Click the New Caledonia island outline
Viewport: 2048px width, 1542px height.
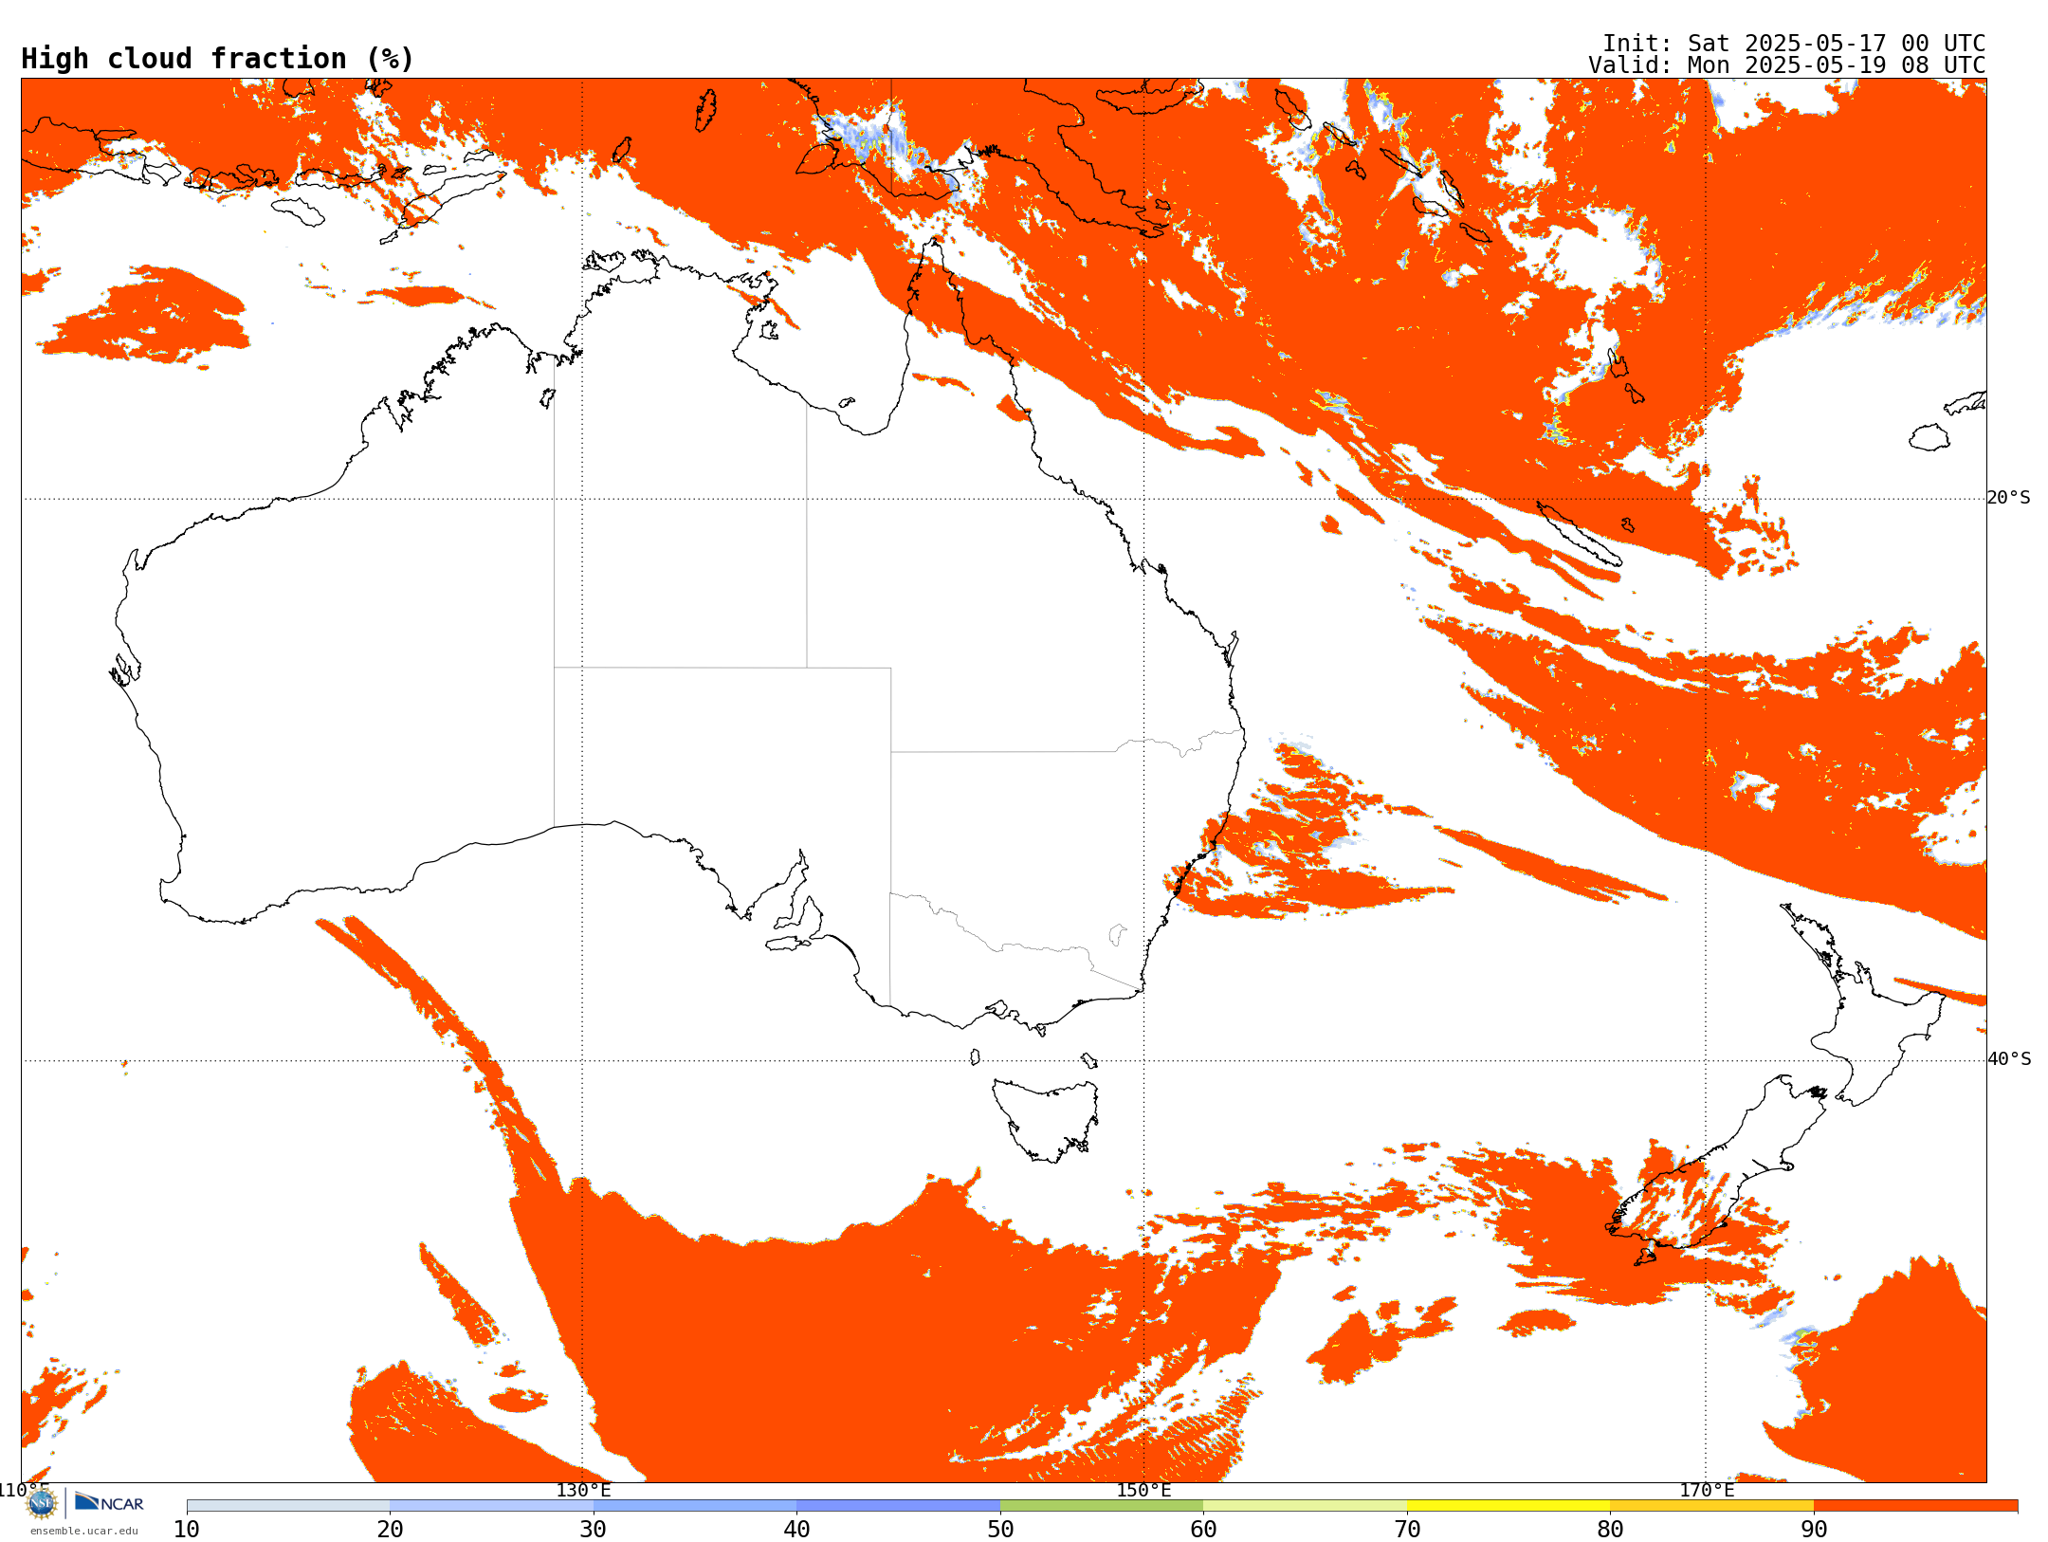(1579, 534)
